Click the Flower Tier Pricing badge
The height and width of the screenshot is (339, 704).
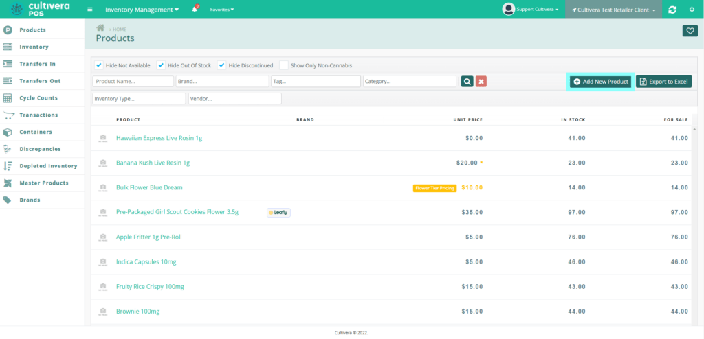(x=434, y=188)
